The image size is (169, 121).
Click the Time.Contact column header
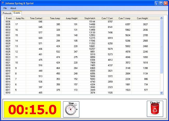click(x=35, y=18)
